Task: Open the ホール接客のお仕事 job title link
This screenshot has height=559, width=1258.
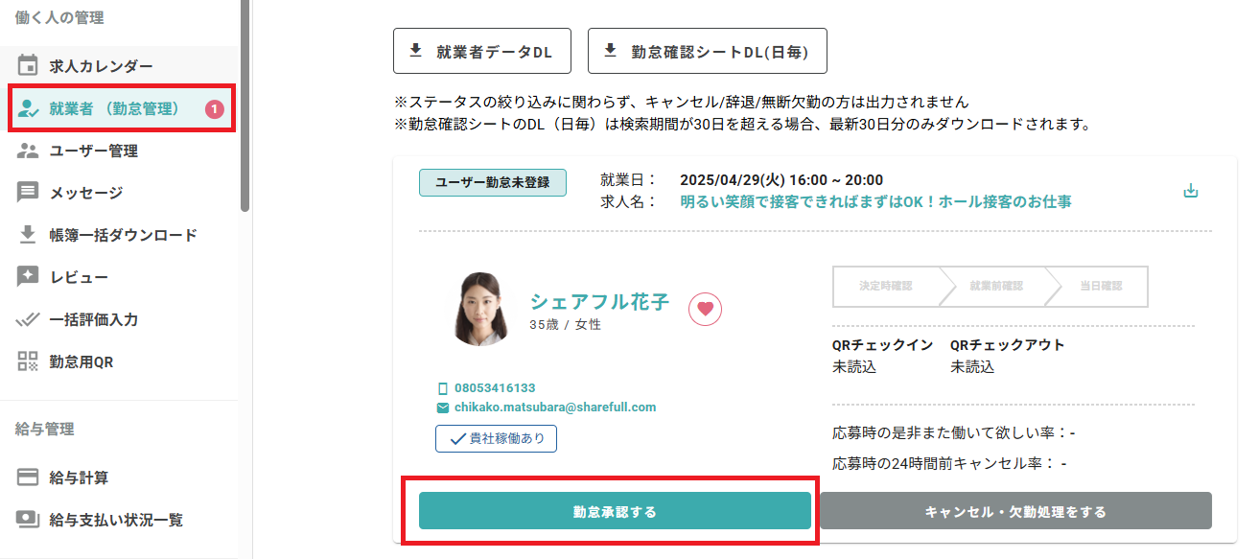Action: point(874,202)
